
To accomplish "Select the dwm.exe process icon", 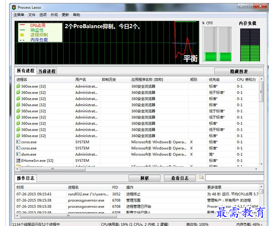I will click(x=18, y=154).
